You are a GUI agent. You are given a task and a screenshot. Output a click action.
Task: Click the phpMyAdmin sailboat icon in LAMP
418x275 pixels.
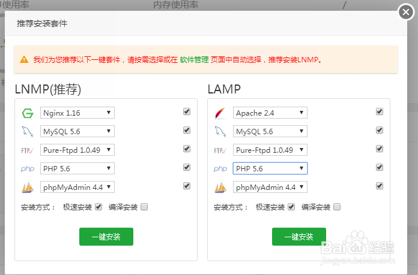220,188
